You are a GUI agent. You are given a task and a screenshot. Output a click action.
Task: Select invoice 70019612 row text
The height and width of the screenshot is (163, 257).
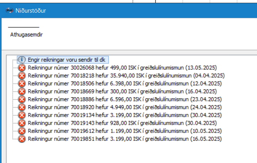124,131
